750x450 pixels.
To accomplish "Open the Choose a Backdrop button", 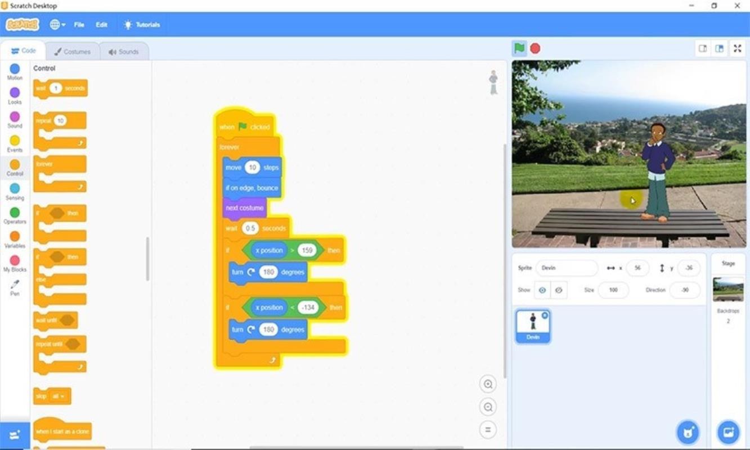I will (x=728, y=432).
